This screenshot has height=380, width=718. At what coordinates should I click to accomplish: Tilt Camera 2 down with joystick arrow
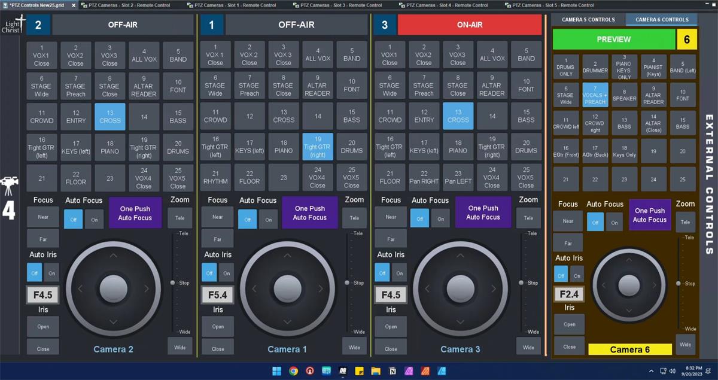pos(114,323)
